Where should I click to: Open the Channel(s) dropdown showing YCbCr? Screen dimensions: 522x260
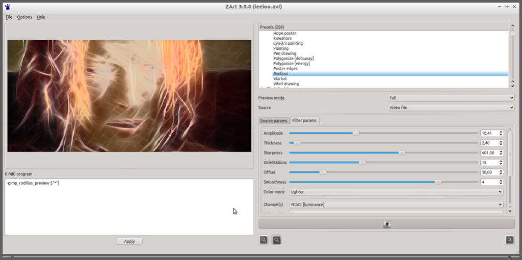tap(396, 205)
